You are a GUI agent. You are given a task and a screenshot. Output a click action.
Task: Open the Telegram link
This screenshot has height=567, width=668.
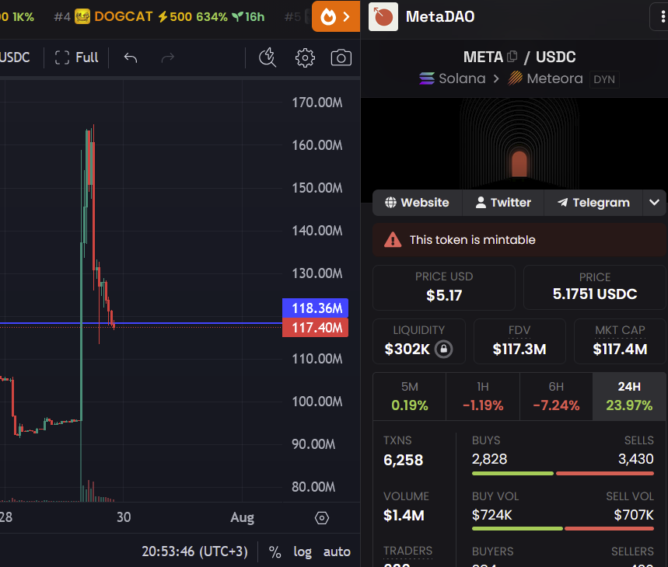tap(593, 203)
